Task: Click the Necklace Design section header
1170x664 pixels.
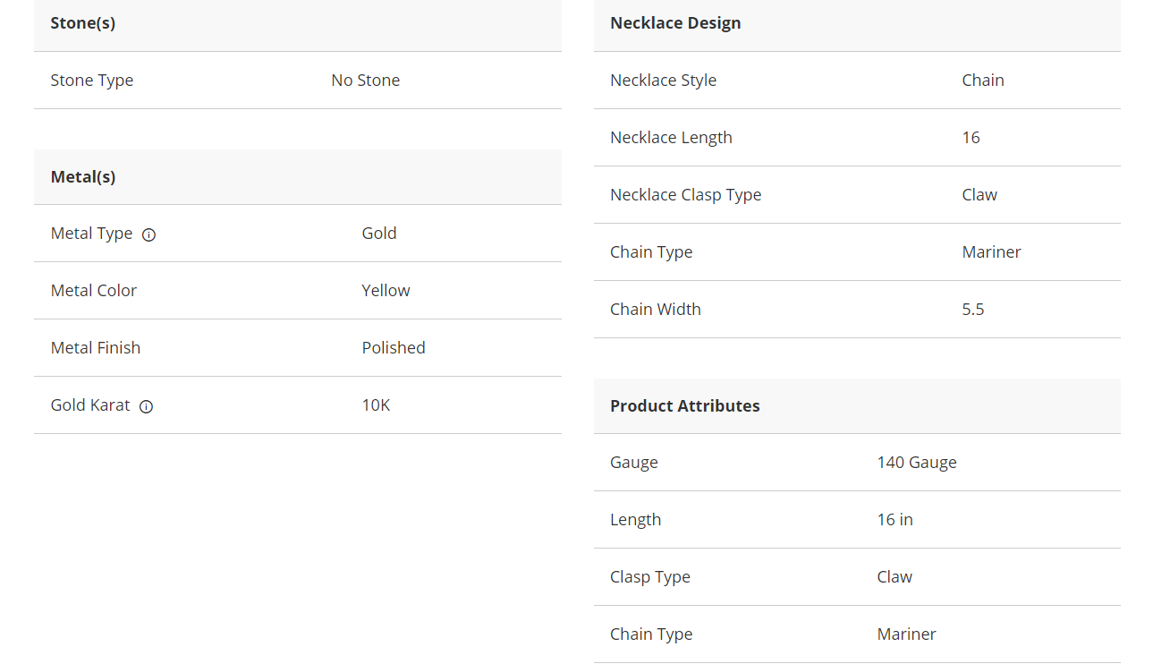Action: click(857, 25)
